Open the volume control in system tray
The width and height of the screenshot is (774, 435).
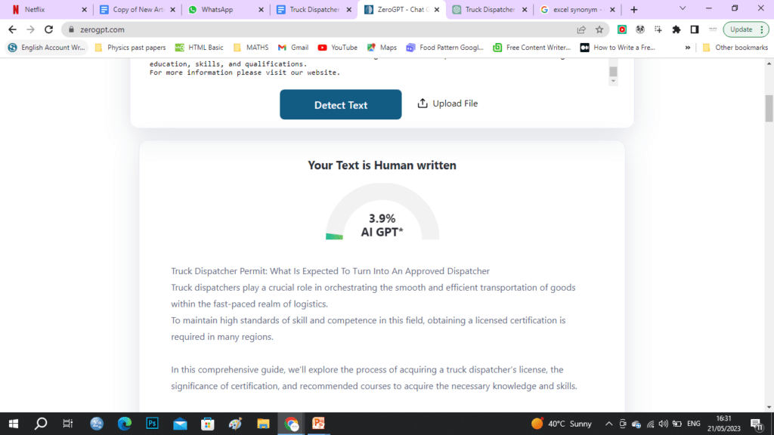[x=664, y=424]
